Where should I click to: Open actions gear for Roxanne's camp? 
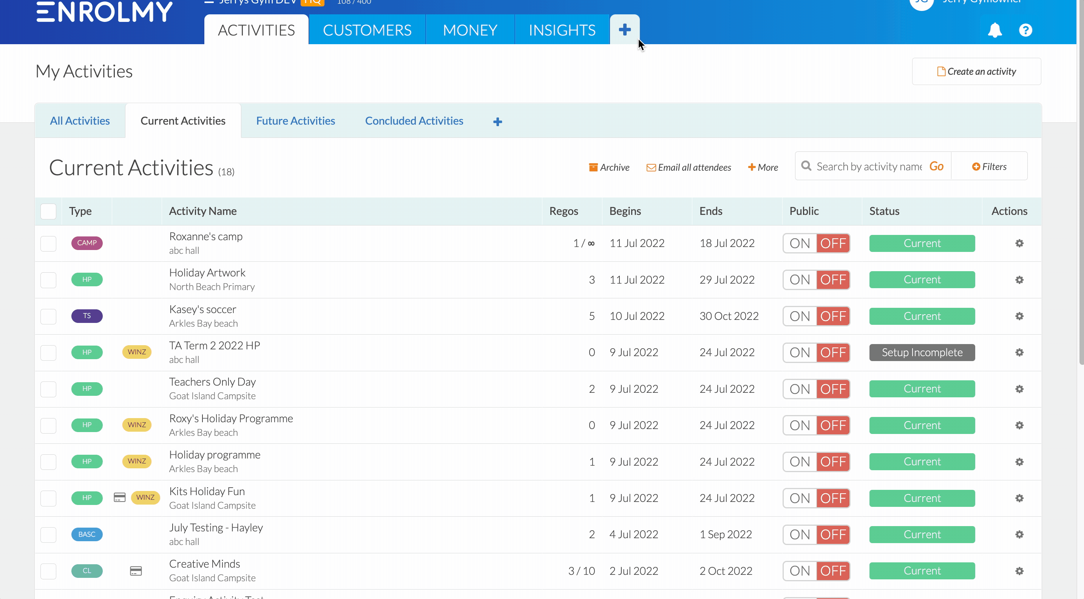pyautogui.click(x=1019, y=243)
